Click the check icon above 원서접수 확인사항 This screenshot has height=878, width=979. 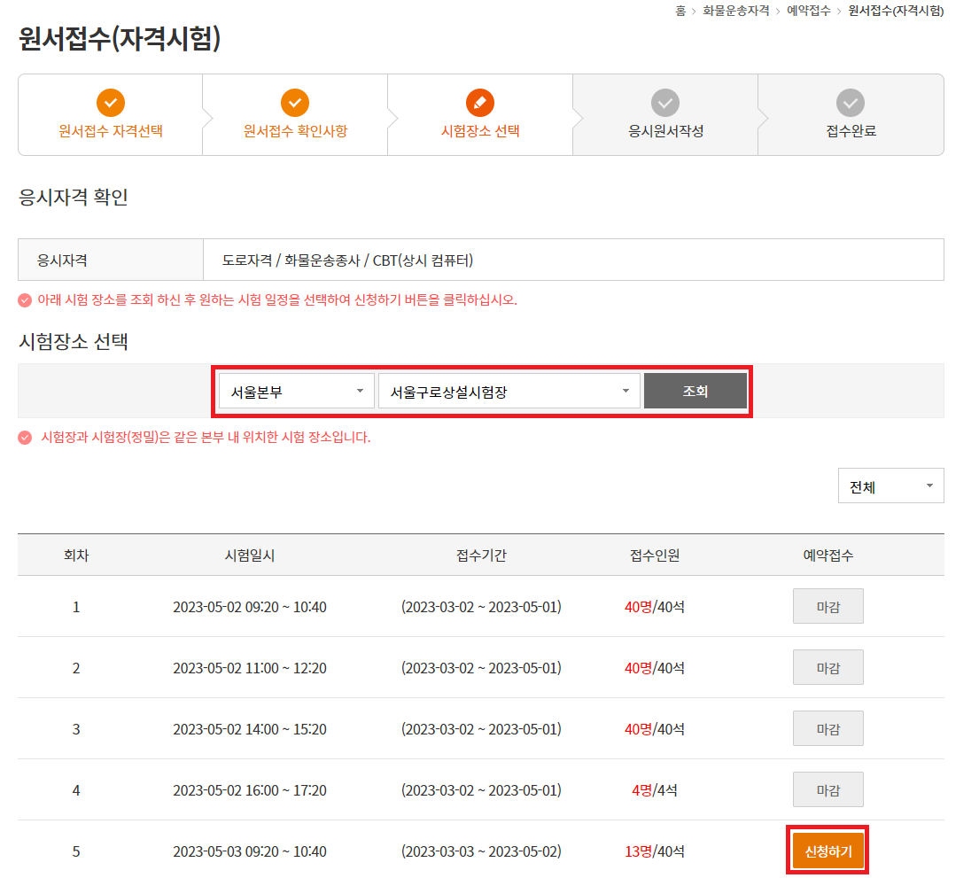pyautogui.click(x=295, y=103)
